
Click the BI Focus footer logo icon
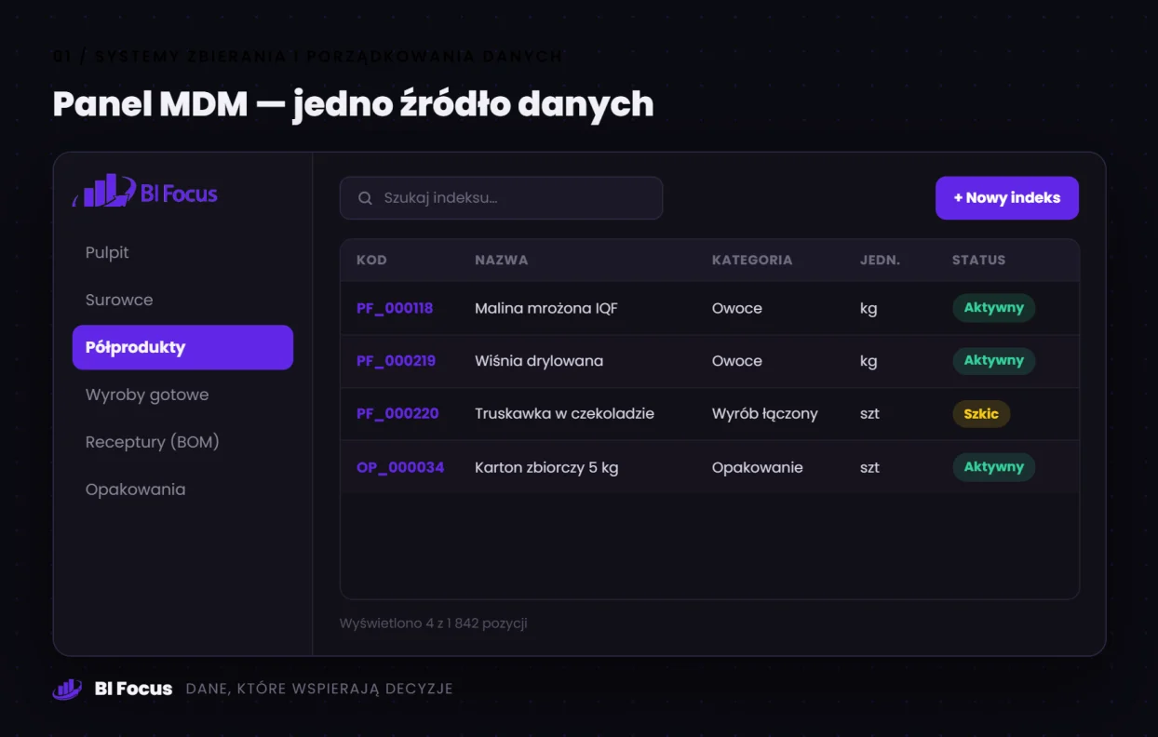(x=67, y=689)
